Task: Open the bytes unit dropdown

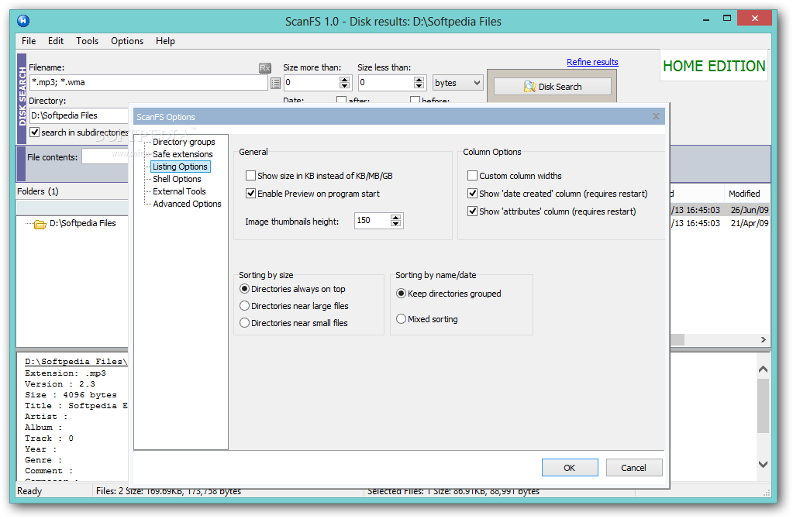Action: pos(457,82)
